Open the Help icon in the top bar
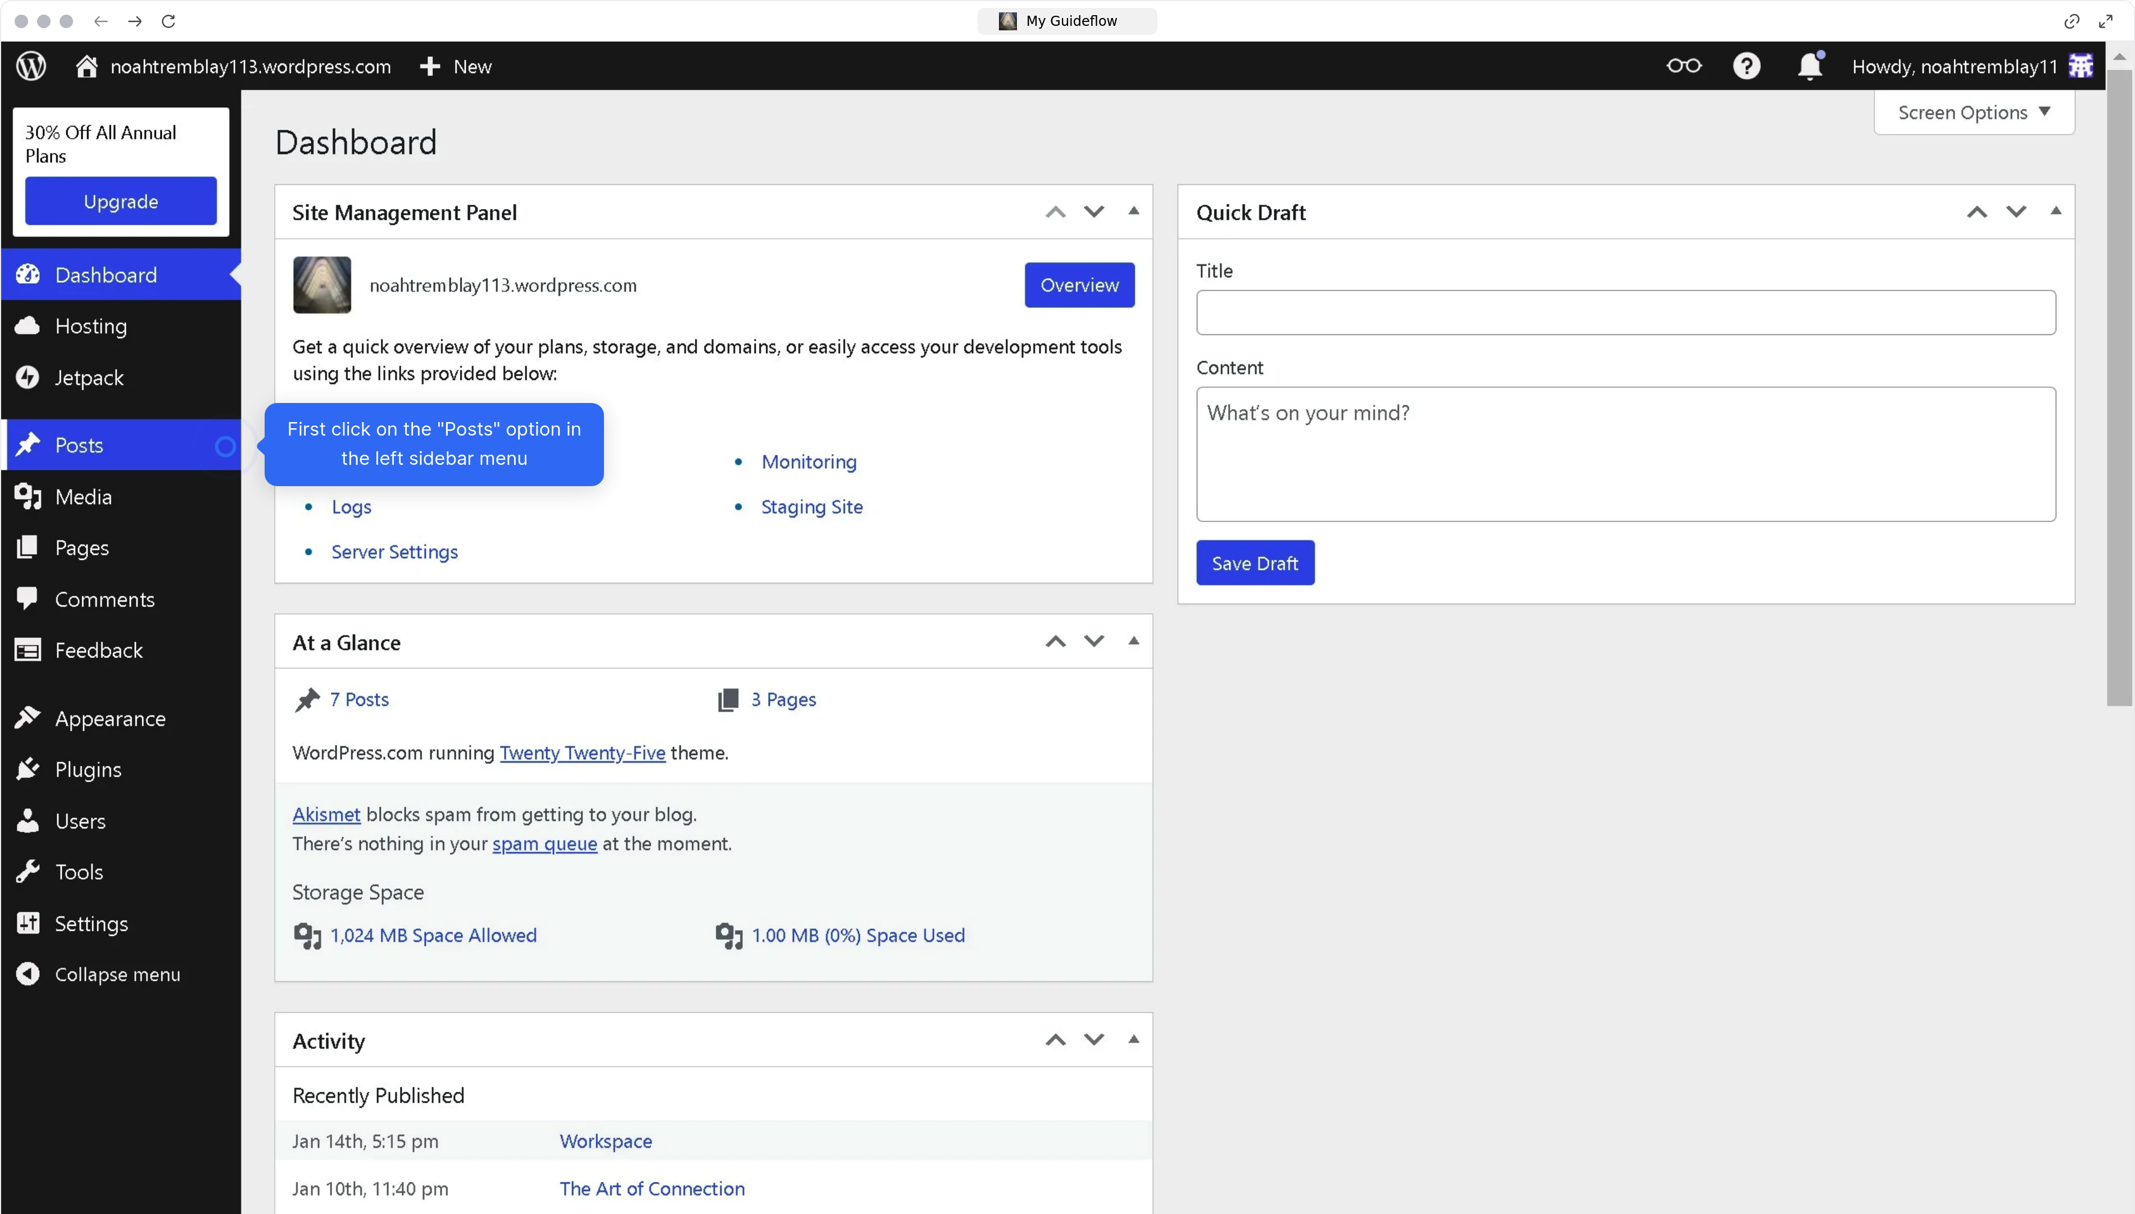 (x=1747, y=66)
